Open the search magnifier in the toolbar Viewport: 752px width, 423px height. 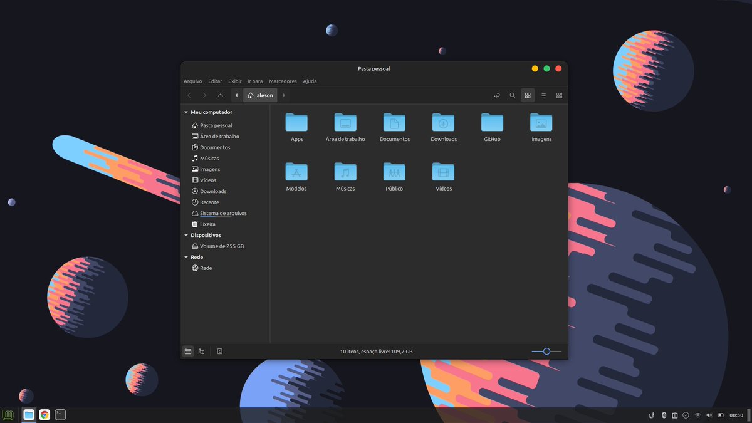(x=512, y=95)
